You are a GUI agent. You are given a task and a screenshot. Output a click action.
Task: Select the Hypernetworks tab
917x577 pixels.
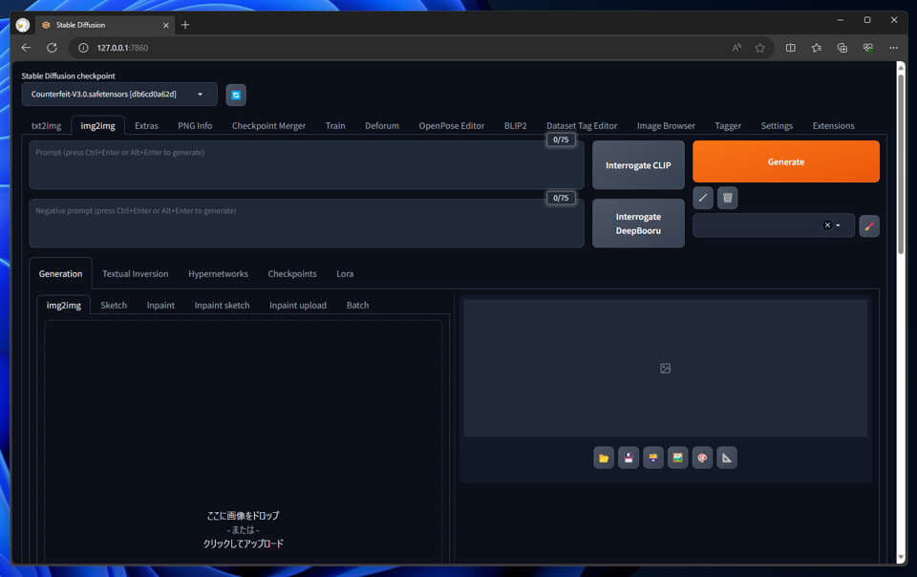pyautogui.click(x=218, y=273)
